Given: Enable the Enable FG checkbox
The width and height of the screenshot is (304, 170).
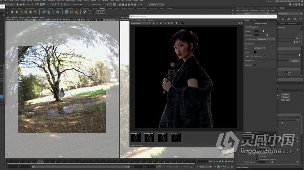Looking at the screenshot, I should pyautogui.click(x=254, y=65).
